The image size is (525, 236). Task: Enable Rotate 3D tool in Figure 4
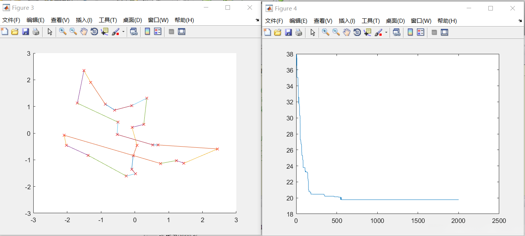point(357,33)
